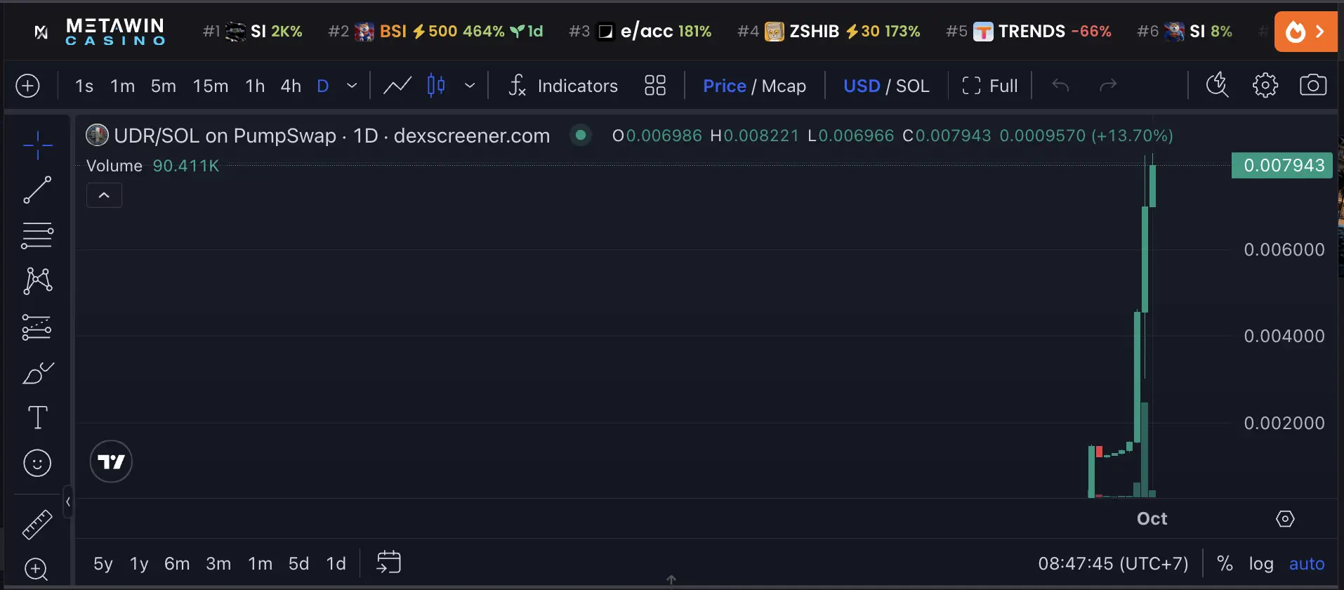Select the ruler measure tool
The height and width of the screenshot is (590, 1344).
pos(37,525)
